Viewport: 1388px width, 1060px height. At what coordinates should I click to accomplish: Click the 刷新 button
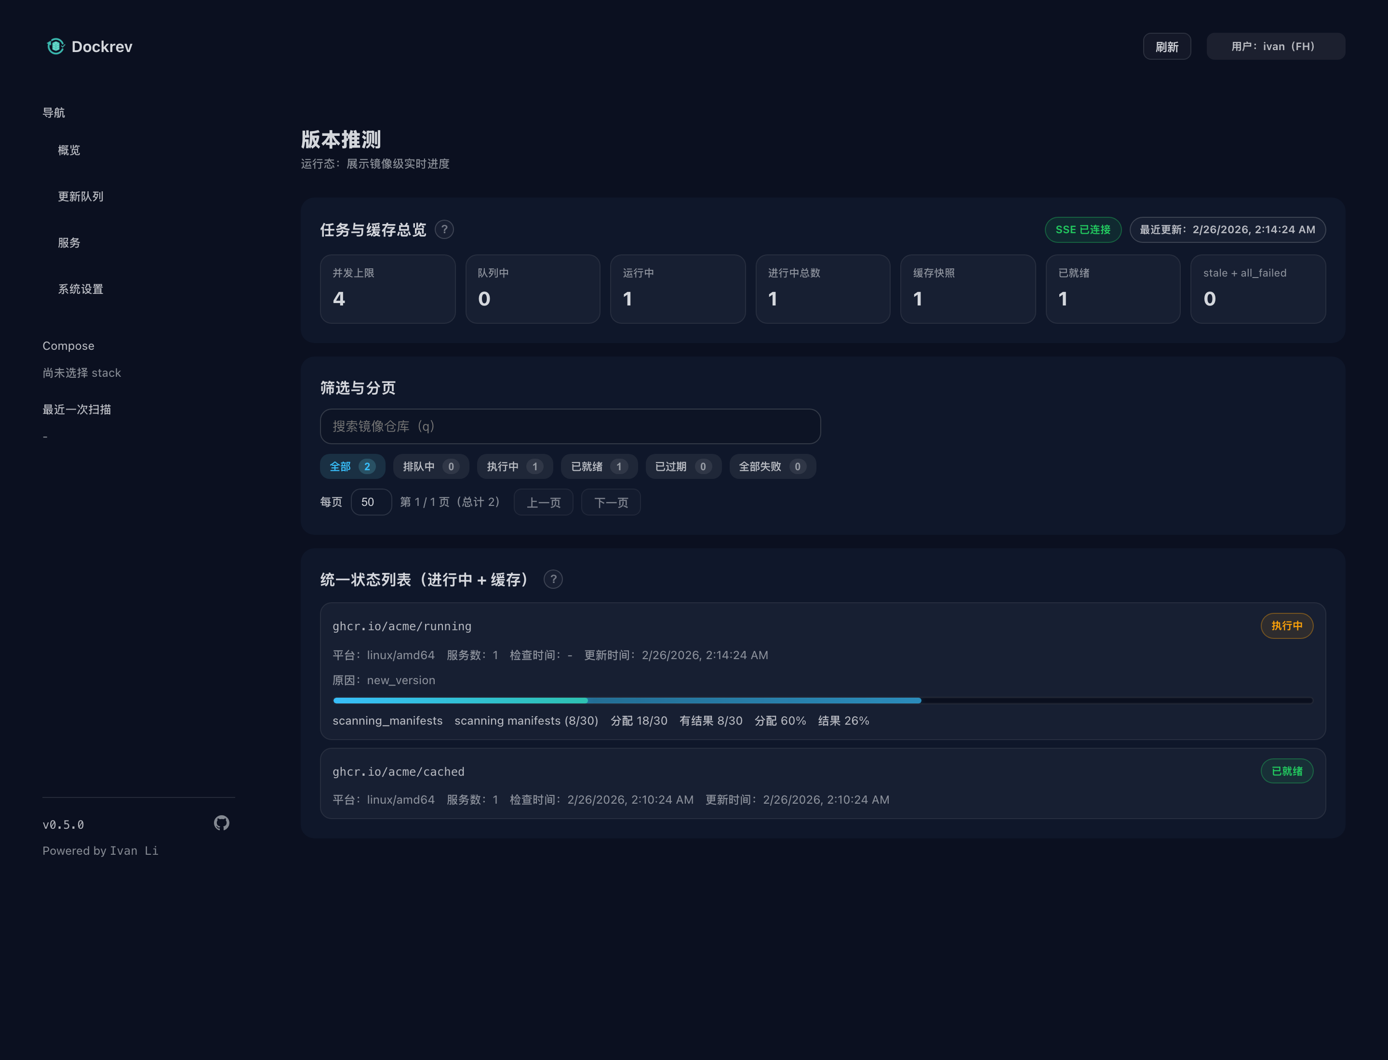(1166, 47)
